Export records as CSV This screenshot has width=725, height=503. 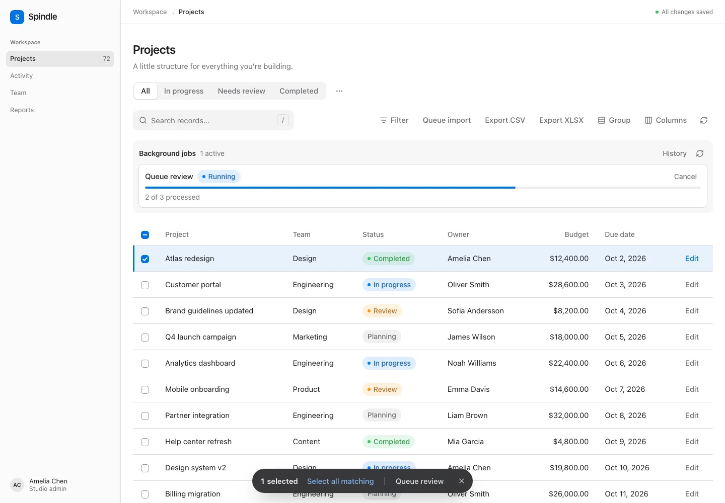point(505,120)
